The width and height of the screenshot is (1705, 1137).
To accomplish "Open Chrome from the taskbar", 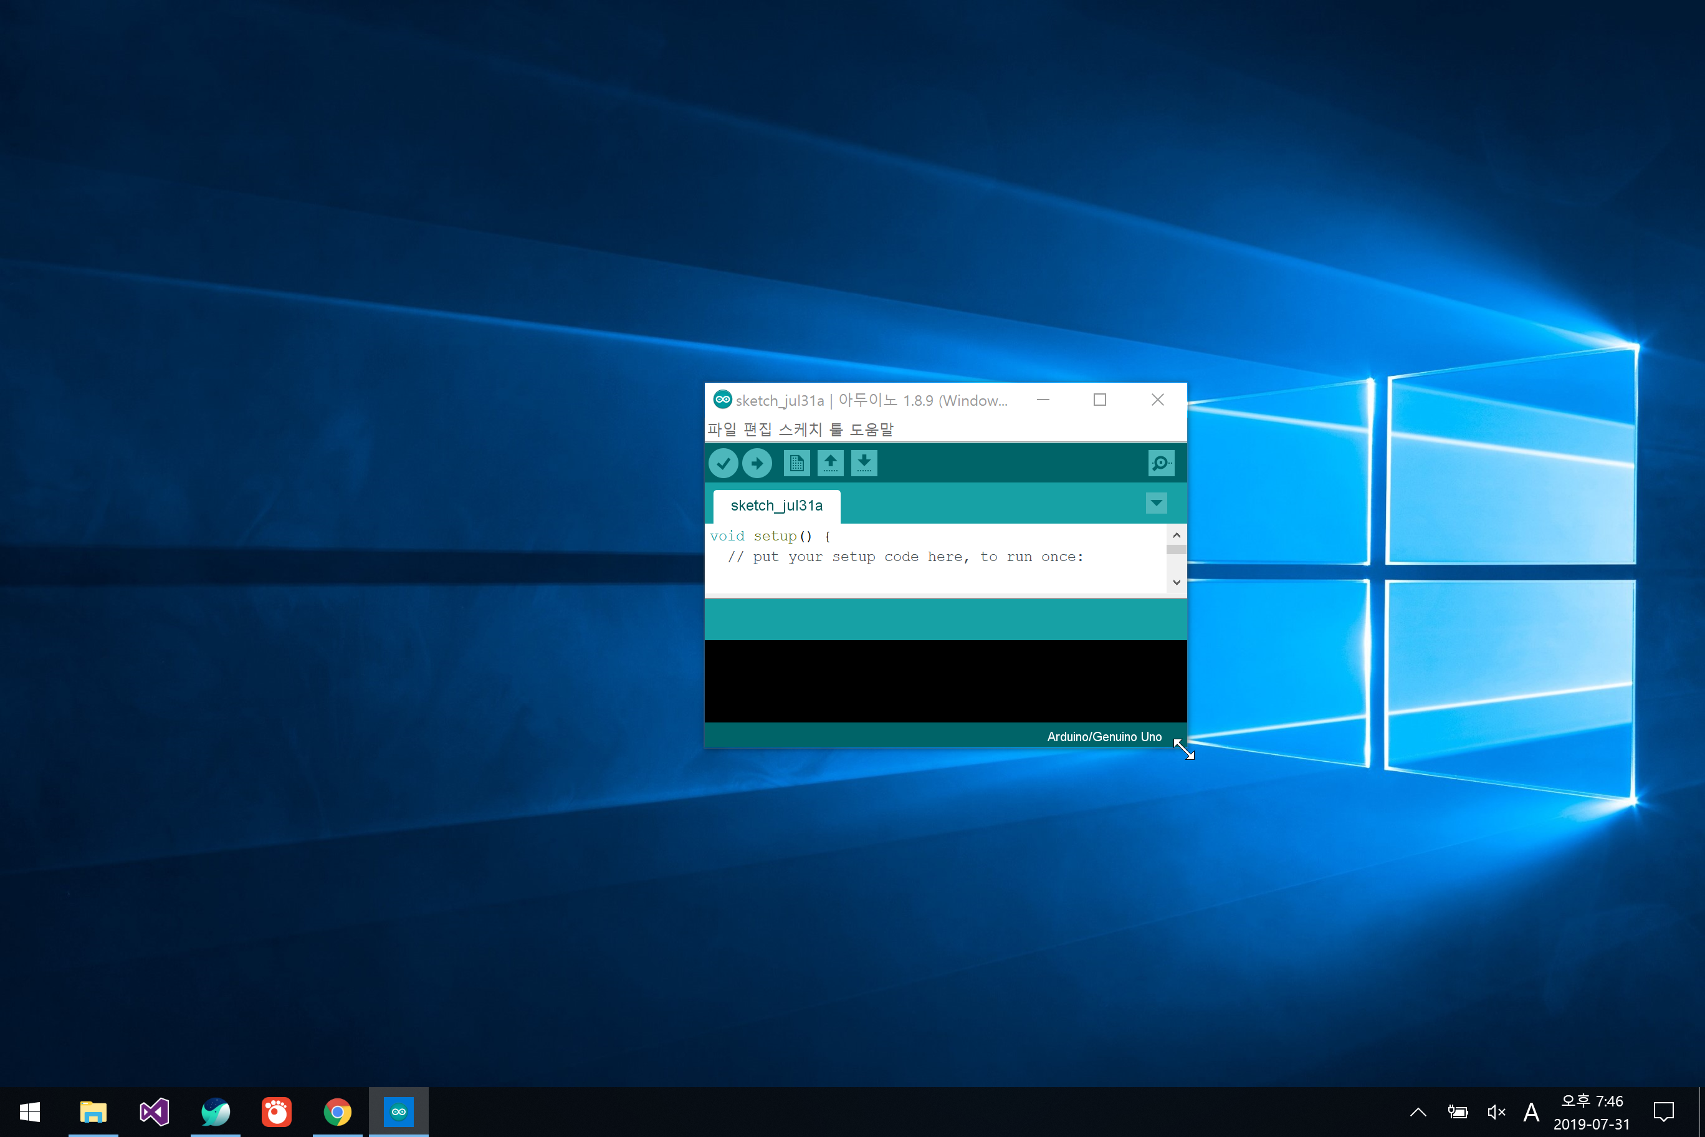I will tap(337, 1111).
